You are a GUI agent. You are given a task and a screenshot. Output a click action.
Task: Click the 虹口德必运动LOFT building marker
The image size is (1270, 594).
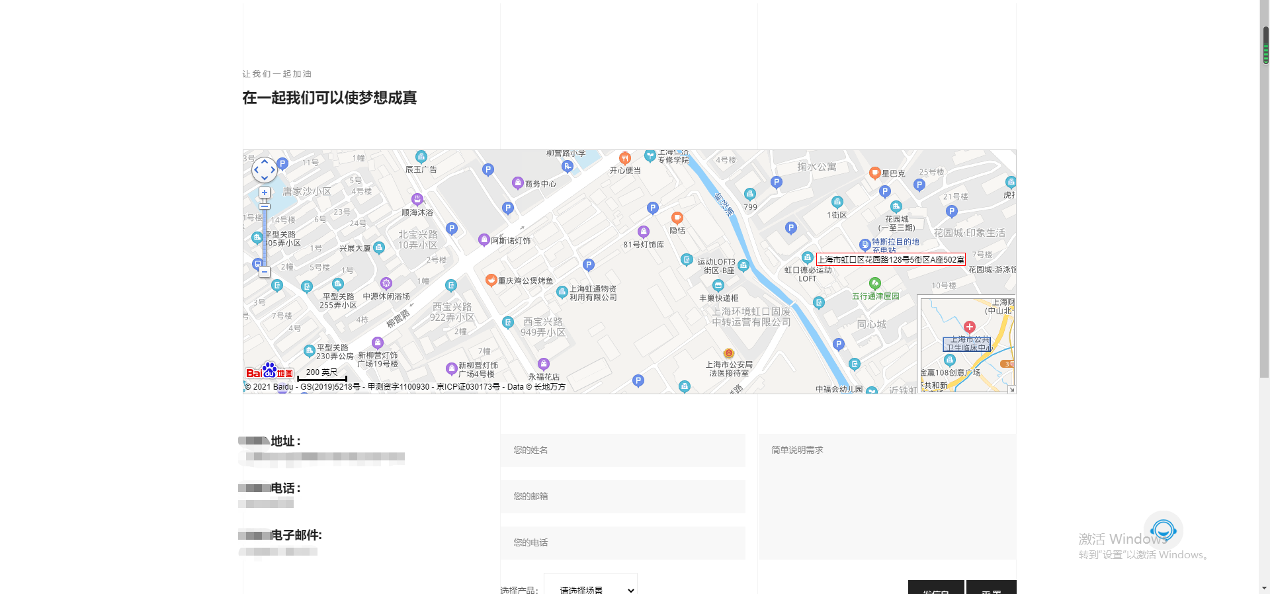click(807, 258)
